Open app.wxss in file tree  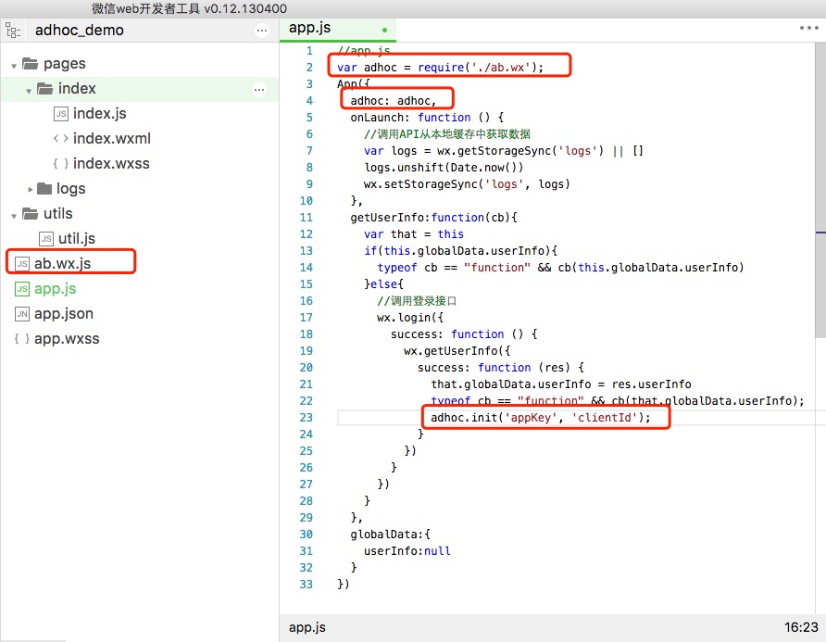[67, 338]
